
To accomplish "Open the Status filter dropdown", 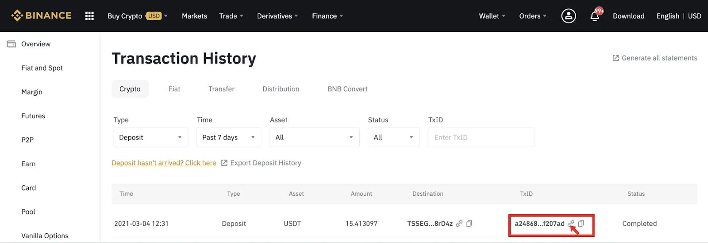I will click(x=393, y=138).
